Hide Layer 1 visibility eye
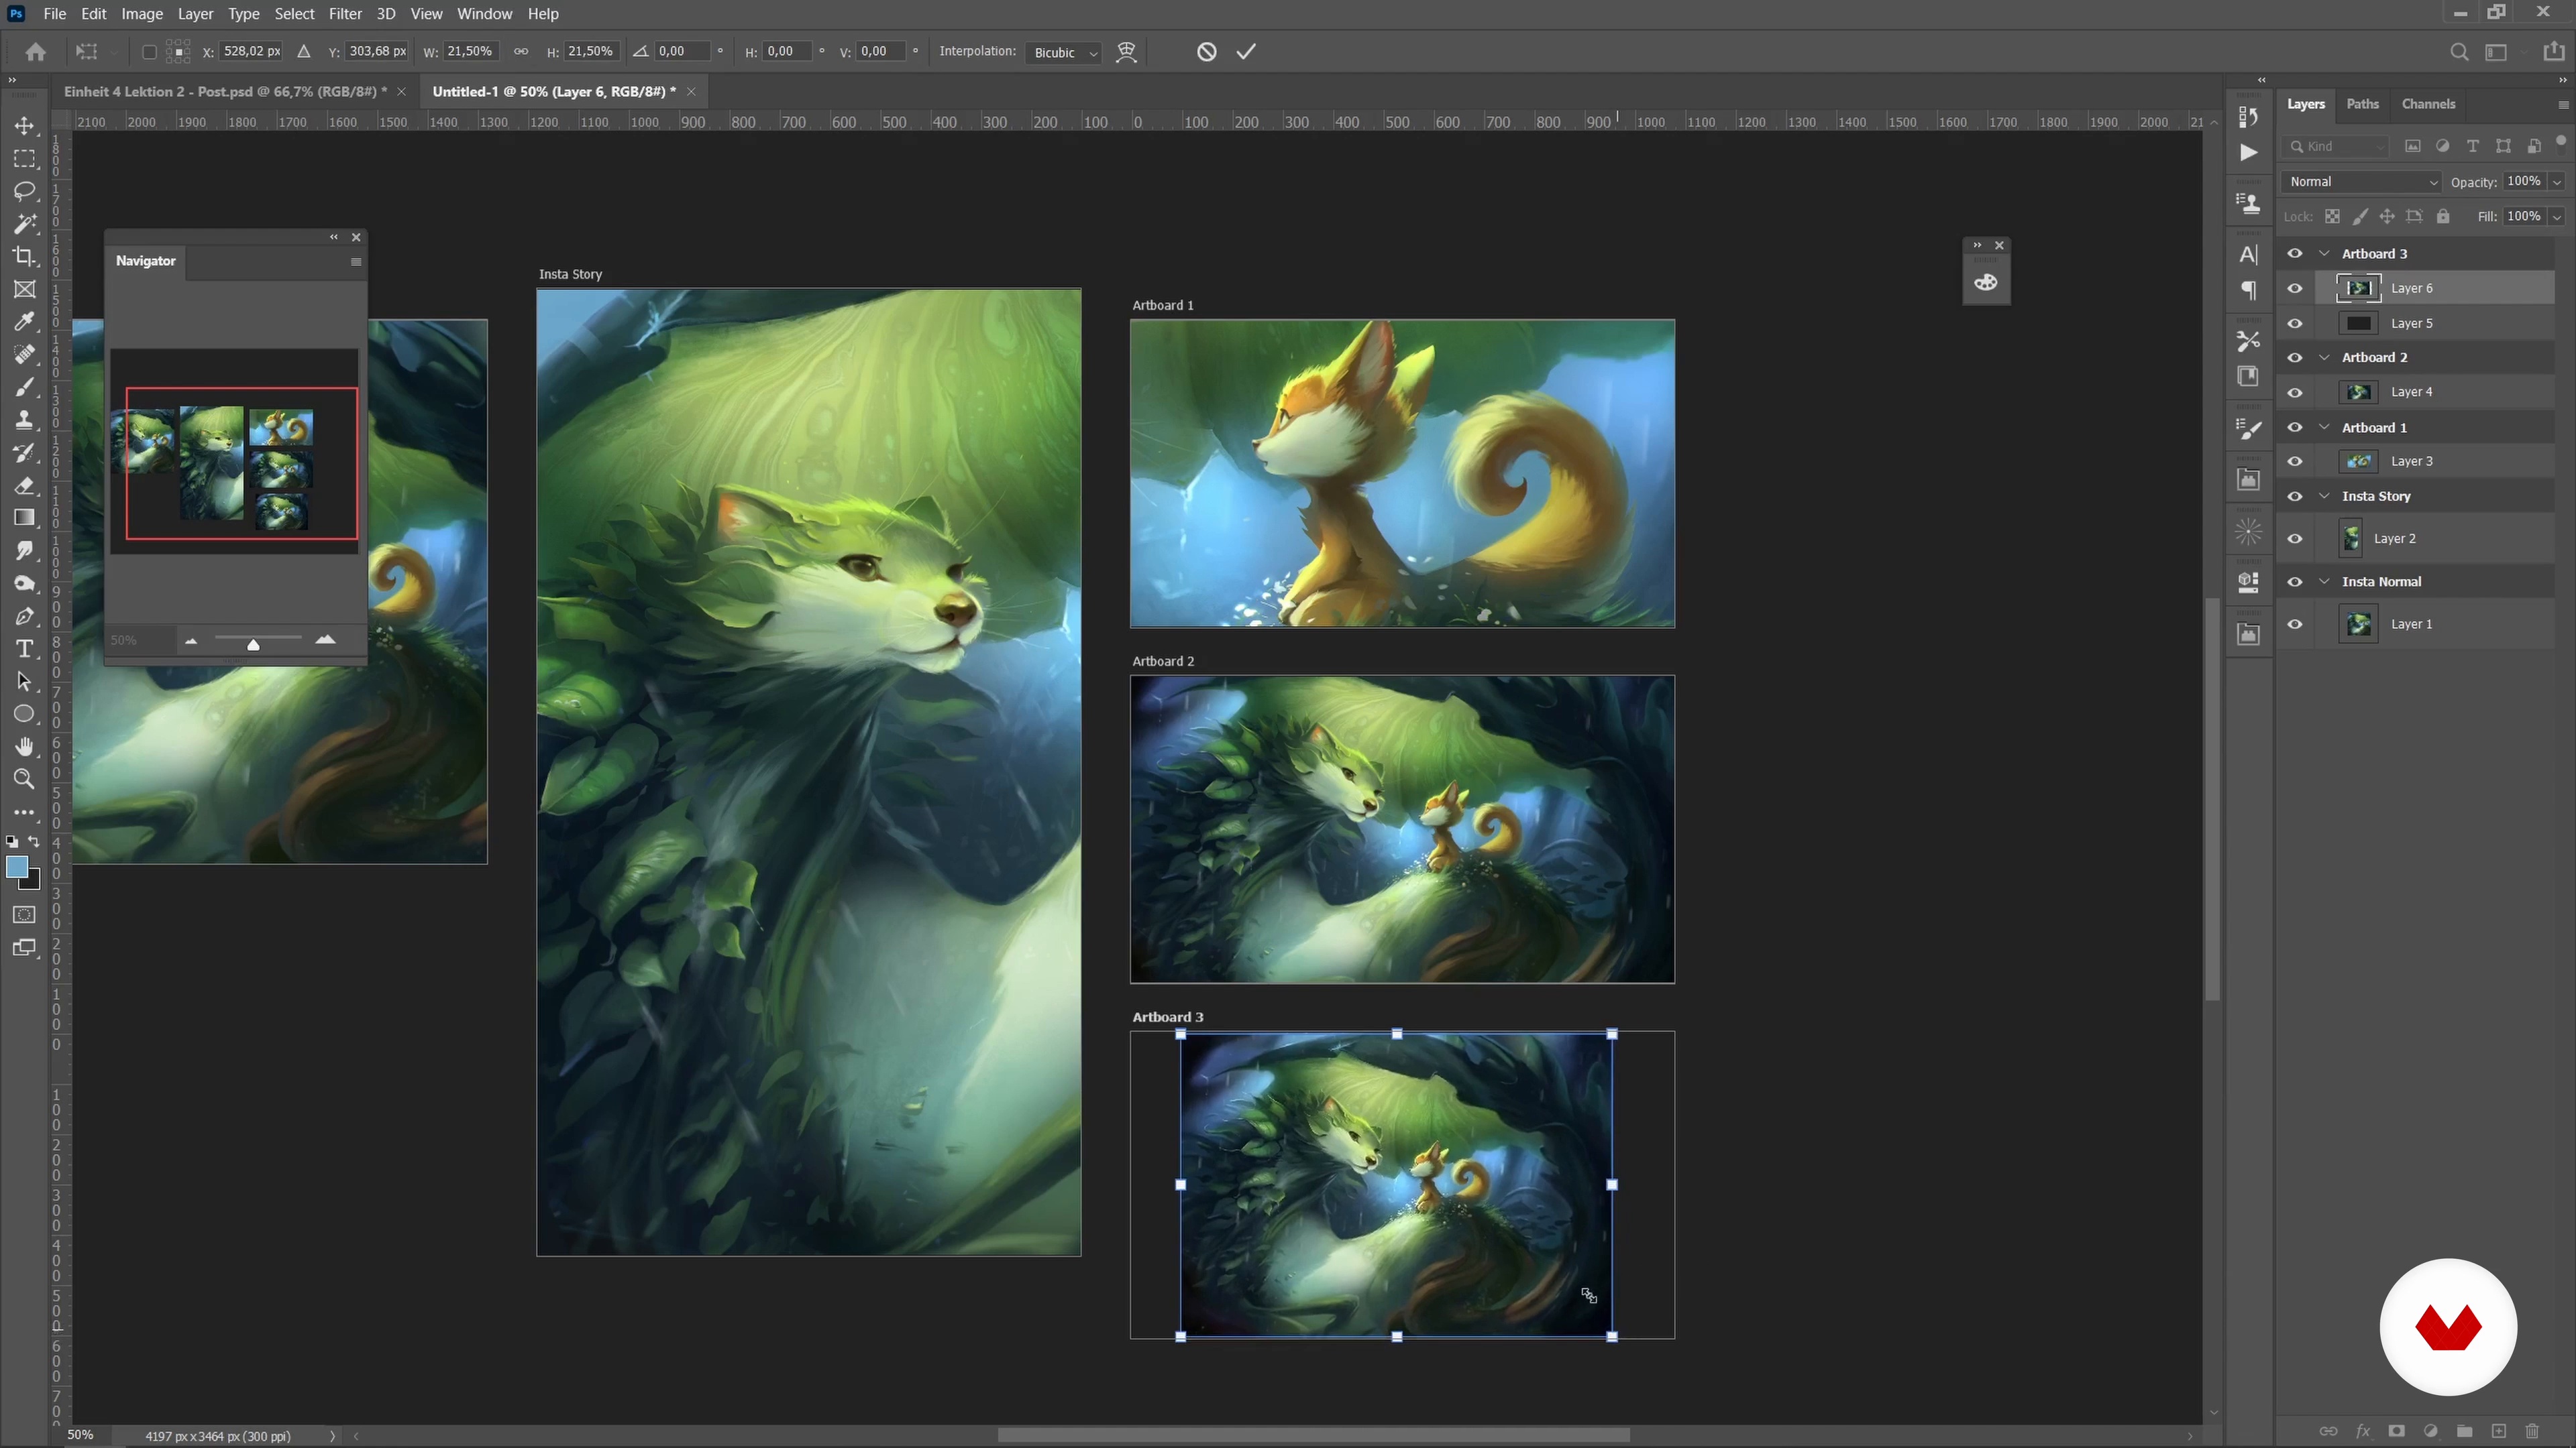The width and height of the screenshot is (2576, 1448). (2295, 625)
